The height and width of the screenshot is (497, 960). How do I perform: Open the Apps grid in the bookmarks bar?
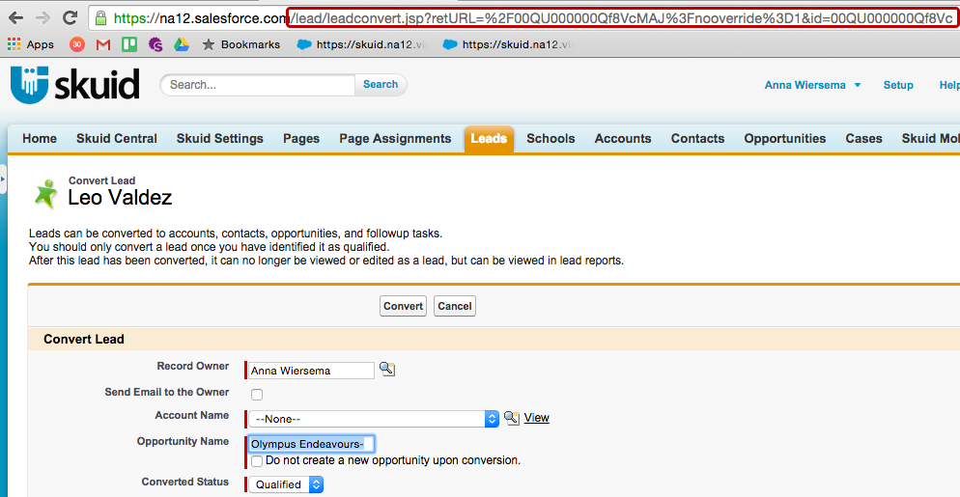pos(31,44)
